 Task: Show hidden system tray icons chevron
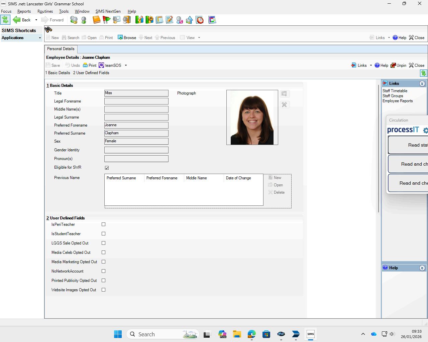click(x=363, y=334)
